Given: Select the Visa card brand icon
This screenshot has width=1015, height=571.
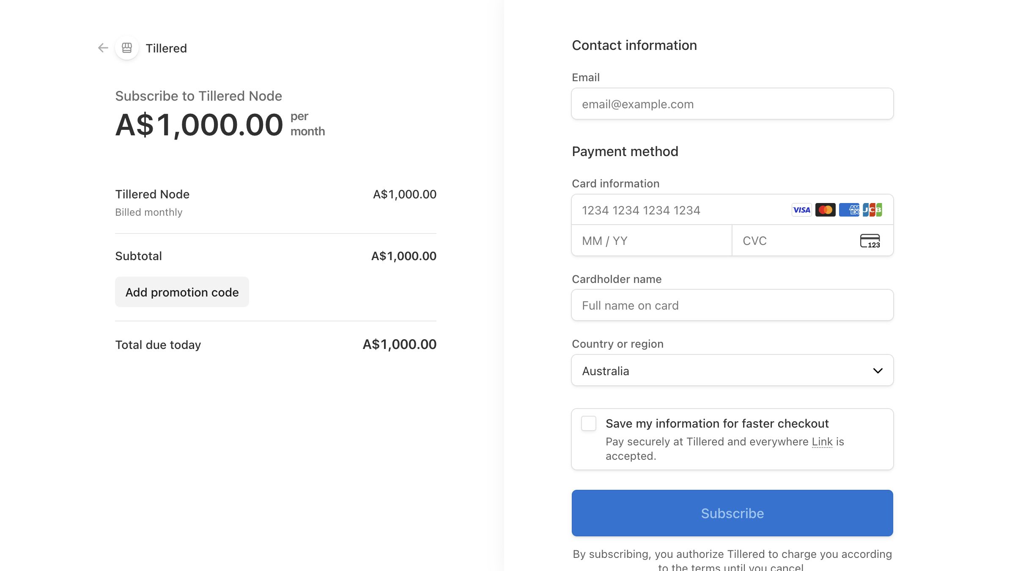Looking at the screenshot, I should 801,209.
